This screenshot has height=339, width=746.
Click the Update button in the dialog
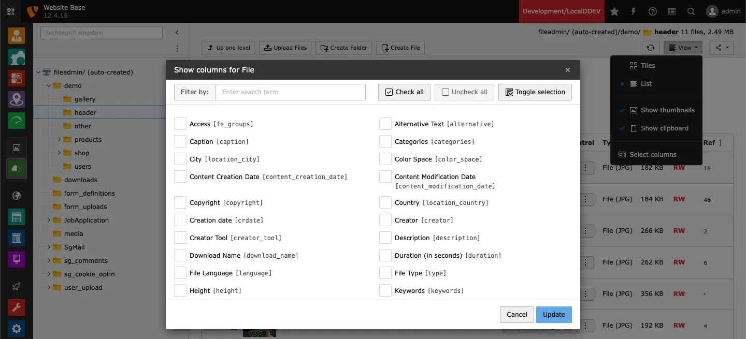tap(554, 315)
